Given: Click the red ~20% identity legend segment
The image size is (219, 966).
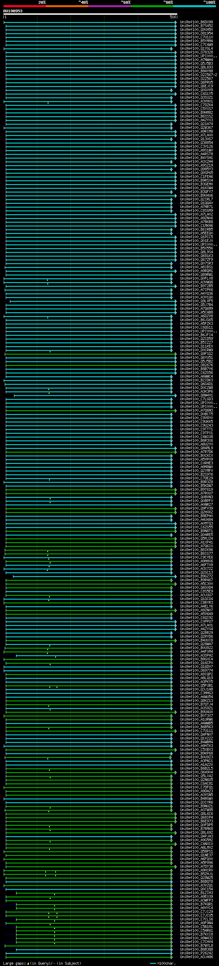Looking at the screenshot, I should [x=24, y=6].
